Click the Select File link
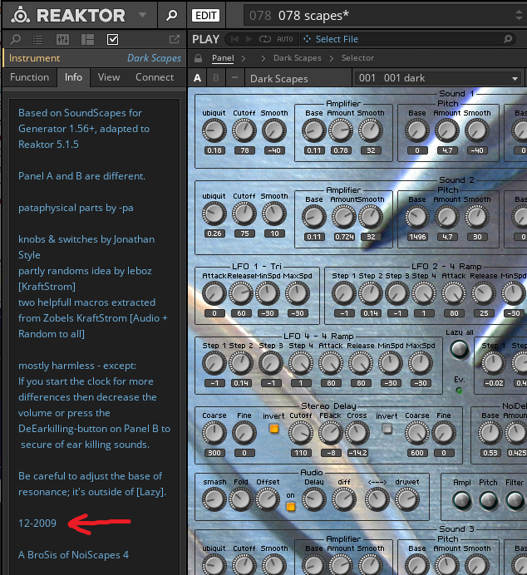Viewport: 527px width, 575px height. tap(337, 39)
